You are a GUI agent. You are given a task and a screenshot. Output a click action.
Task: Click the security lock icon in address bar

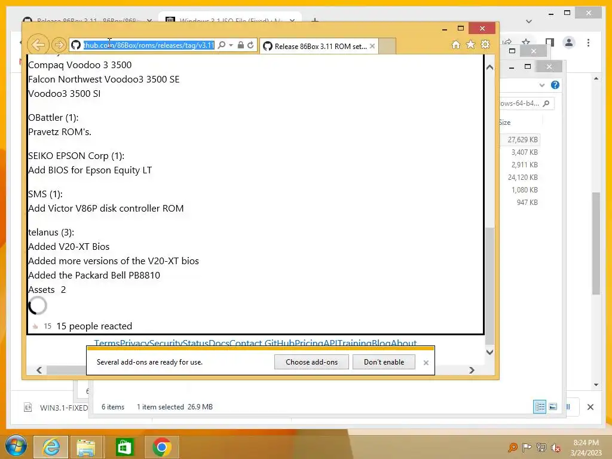(241, 45)
